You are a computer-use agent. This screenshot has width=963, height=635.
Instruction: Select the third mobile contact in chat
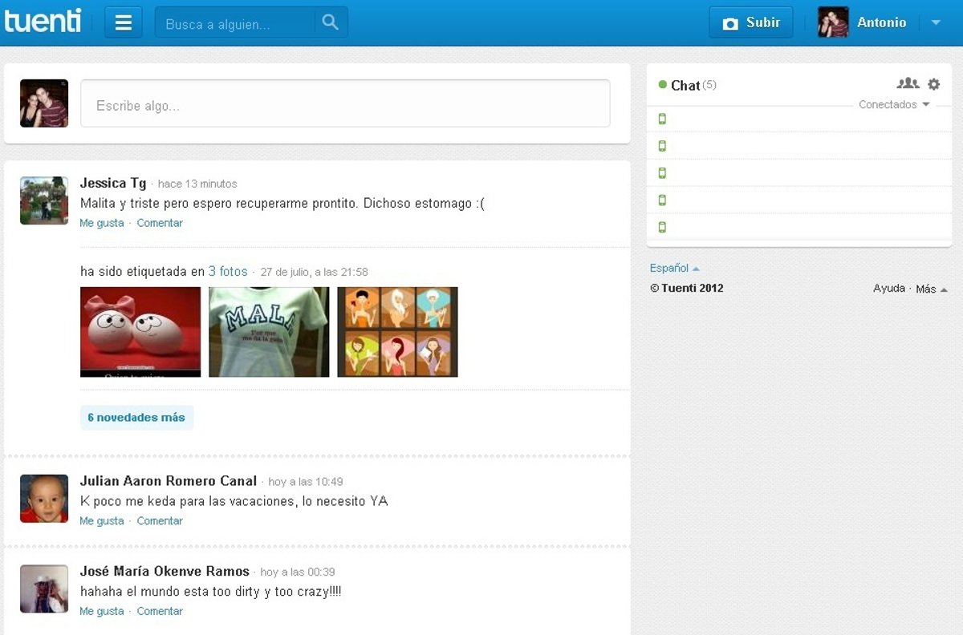pos(662,173)
